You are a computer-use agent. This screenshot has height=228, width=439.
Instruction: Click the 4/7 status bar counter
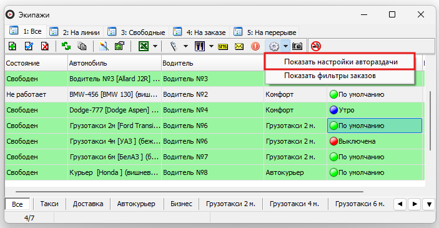click(x=29, y=218)
